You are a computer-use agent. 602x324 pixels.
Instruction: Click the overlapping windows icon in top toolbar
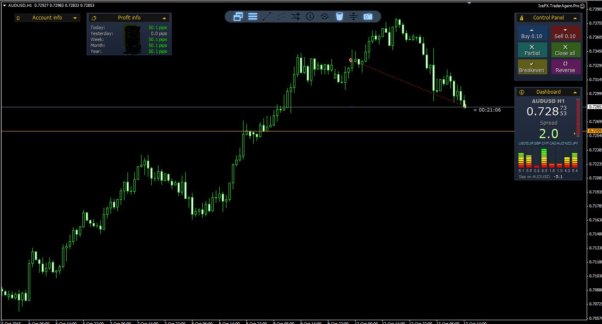238,17
